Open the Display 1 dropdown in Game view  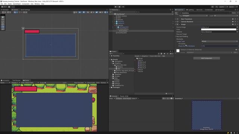pyautogui.click(x=16, y=83)
